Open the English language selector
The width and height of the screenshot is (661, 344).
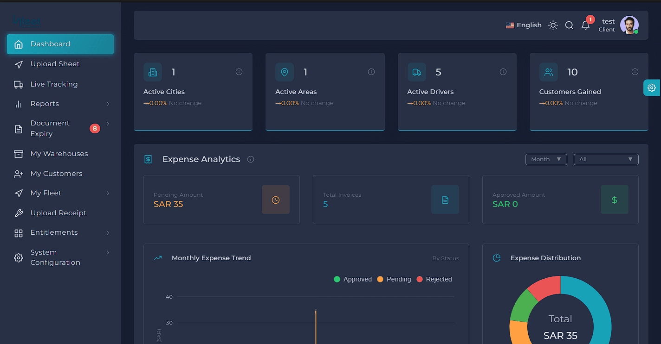pyautogui.click(x=524, y=25)
